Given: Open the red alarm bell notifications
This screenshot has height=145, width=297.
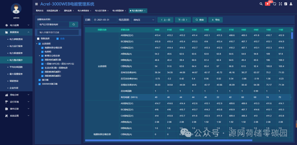Looking at the screenshot, I should click(x=268, y=4).
